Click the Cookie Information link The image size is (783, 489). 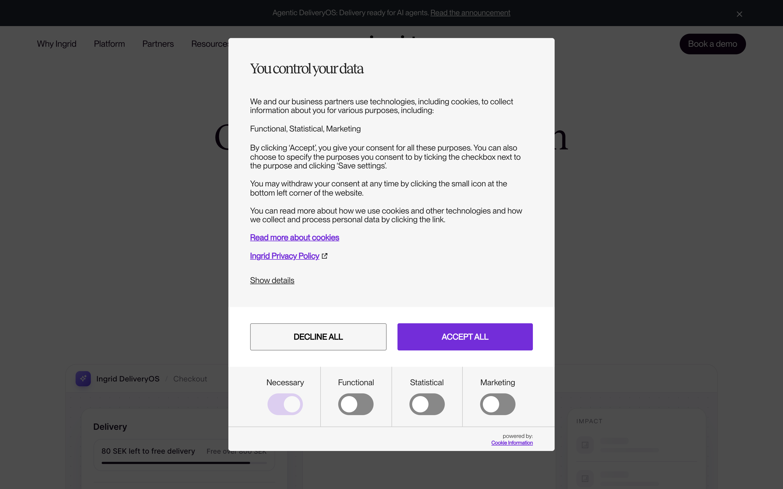coord(512,443)
